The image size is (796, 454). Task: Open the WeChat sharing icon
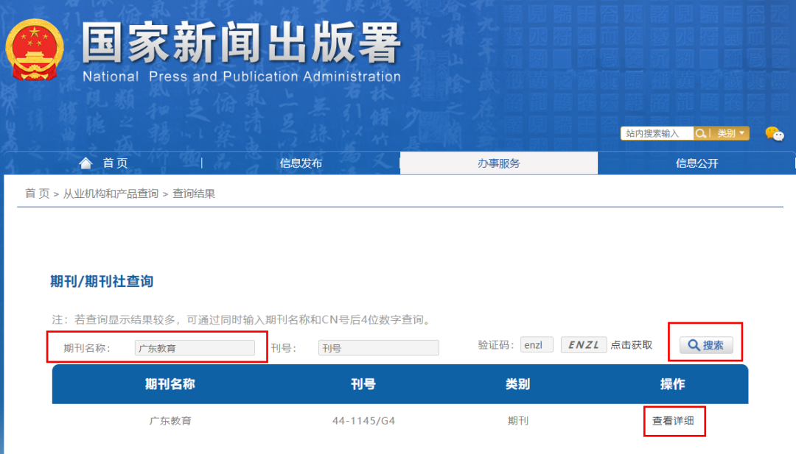pos(775,133)
